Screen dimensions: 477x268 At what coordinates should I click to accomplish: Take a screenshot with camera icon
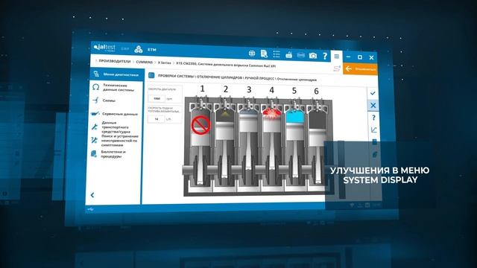point(313,56)
